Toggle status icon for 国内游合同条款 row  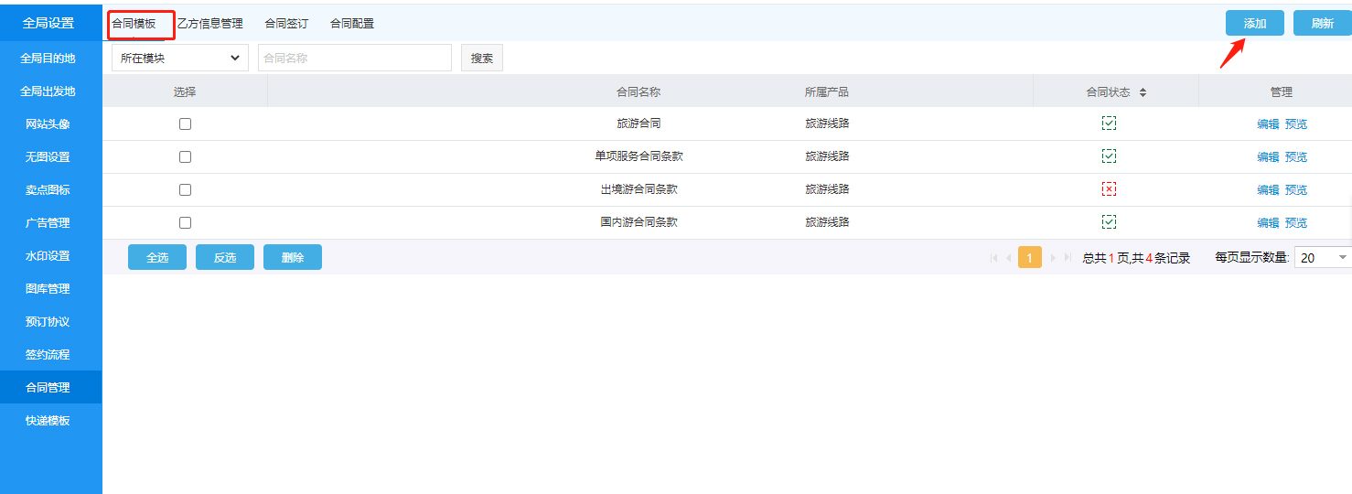coord(1109,222)
